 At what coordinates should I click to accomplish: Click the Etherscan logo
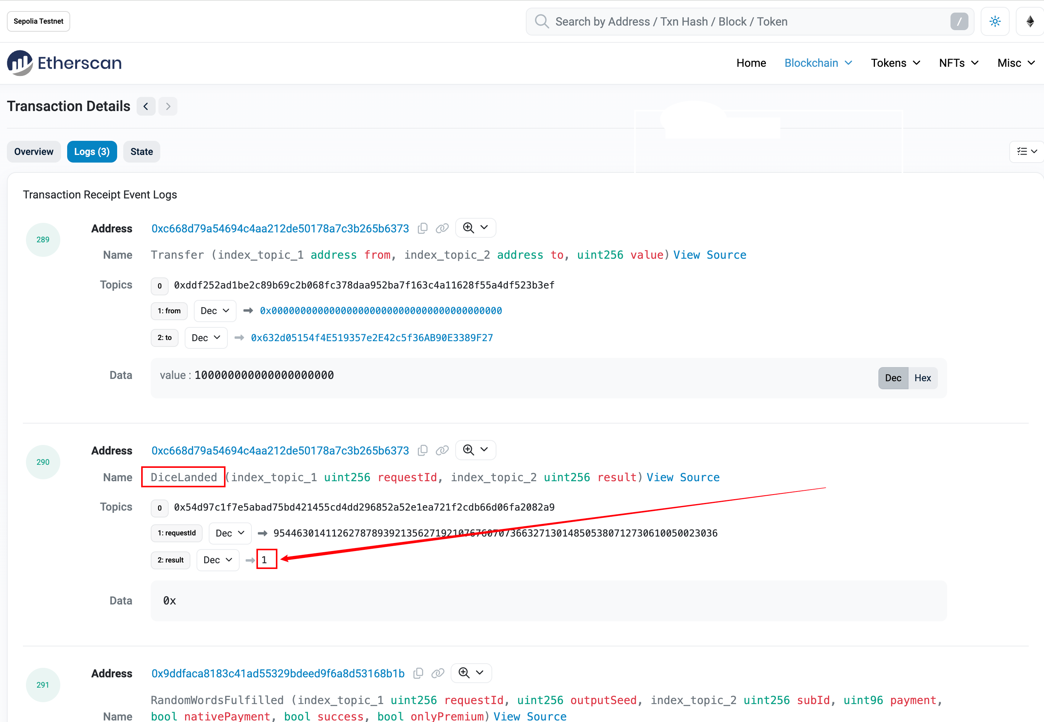64,63
